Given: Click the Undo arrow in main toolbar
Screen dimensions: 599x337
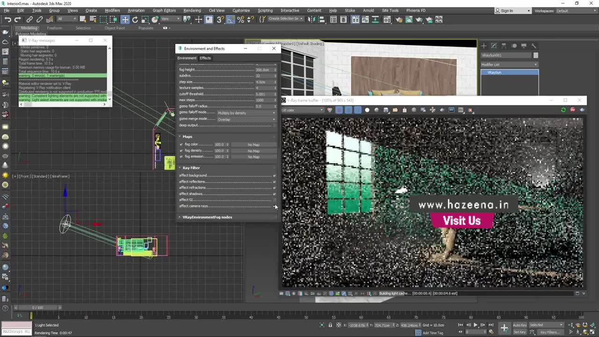Looking at the screenshot, I should tap(8, 19).
